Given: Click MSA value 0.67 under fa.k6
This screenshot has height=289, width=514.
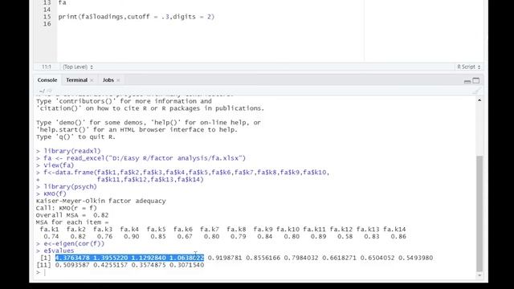Looking at the screenshot, I should (x=185, y=237).
